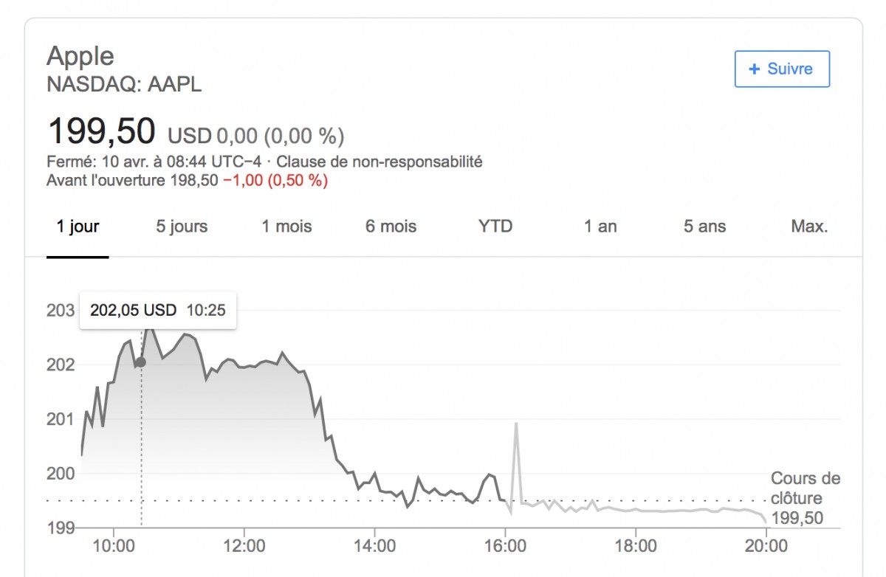Viewport: 886px width, 577px height.
Task: Click the Suivre follow button
Action: 782,69
